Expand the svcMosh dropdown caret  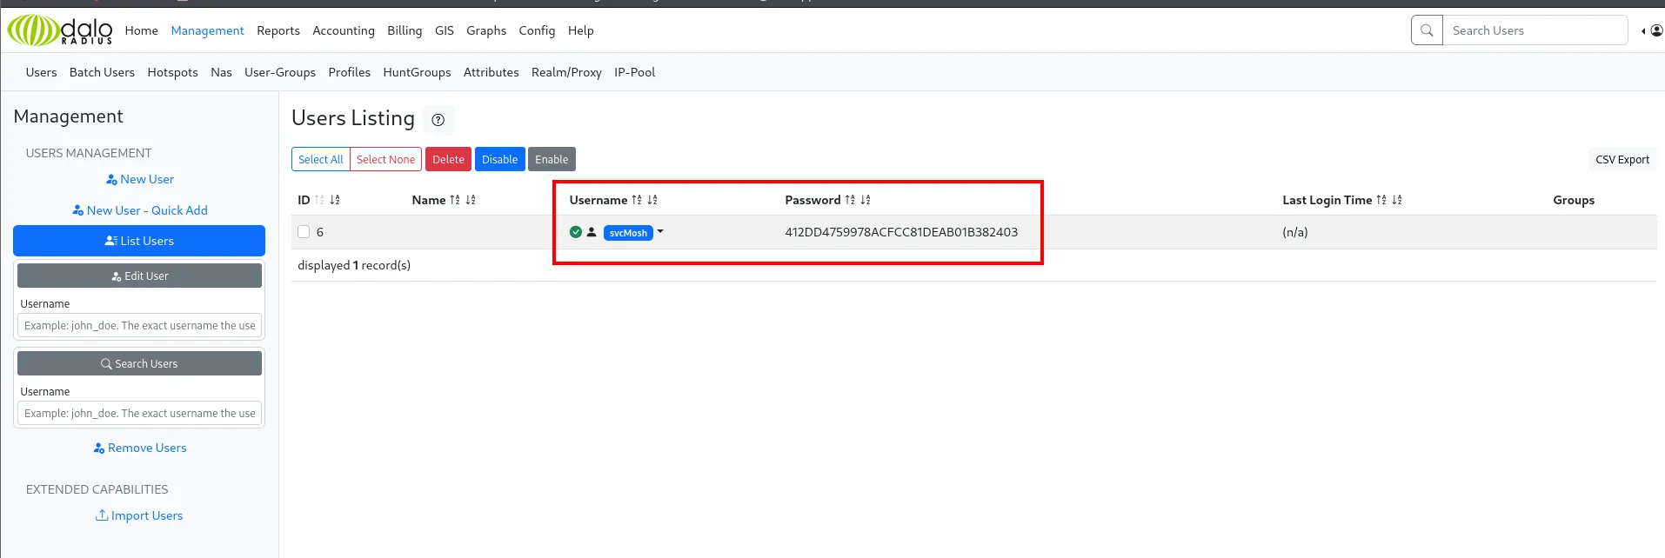[660, 231]
